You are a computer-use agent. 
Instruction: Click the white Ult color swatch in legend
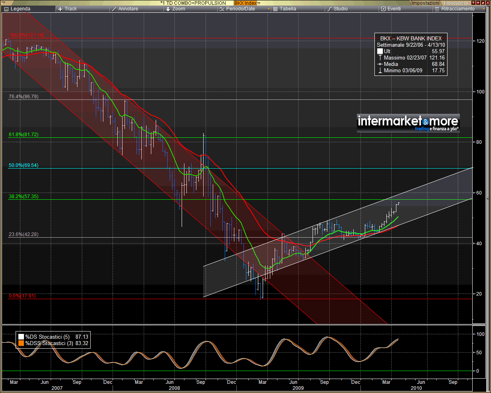[380, 52]
